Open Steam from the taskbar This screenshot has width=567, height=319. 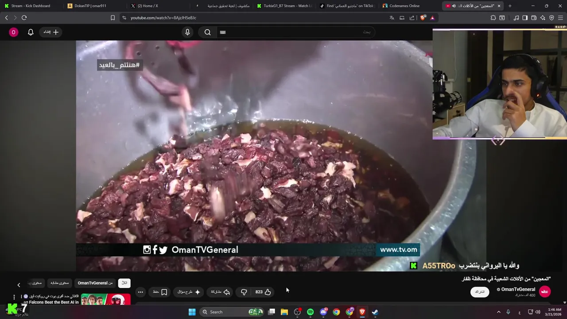(375, 312)
